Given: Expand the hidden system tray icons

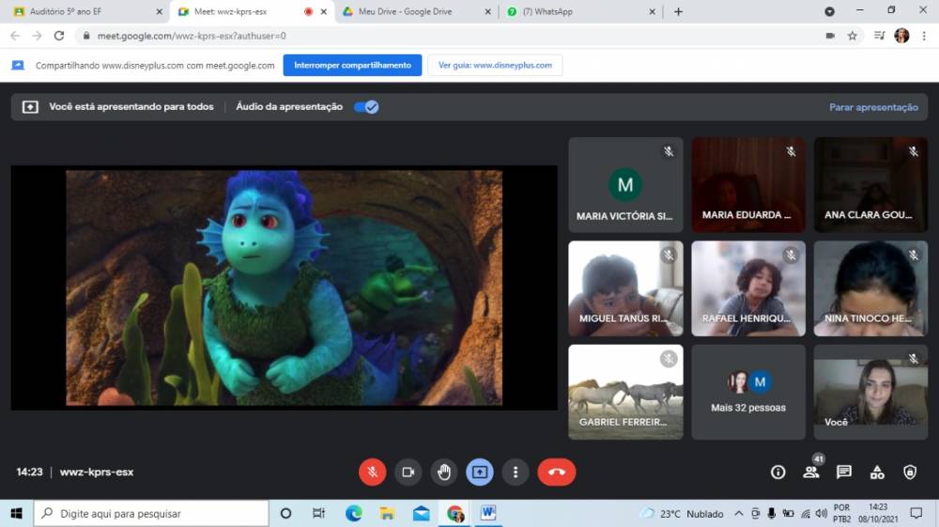Looking at the screenshot, I should [x=739, y=514].
